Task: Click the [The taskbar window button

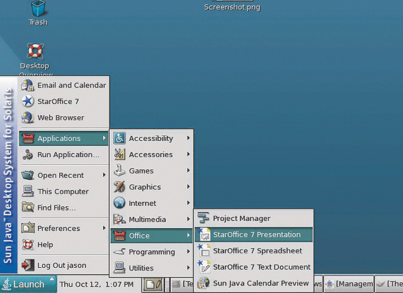Action: [x=389, y=284]
